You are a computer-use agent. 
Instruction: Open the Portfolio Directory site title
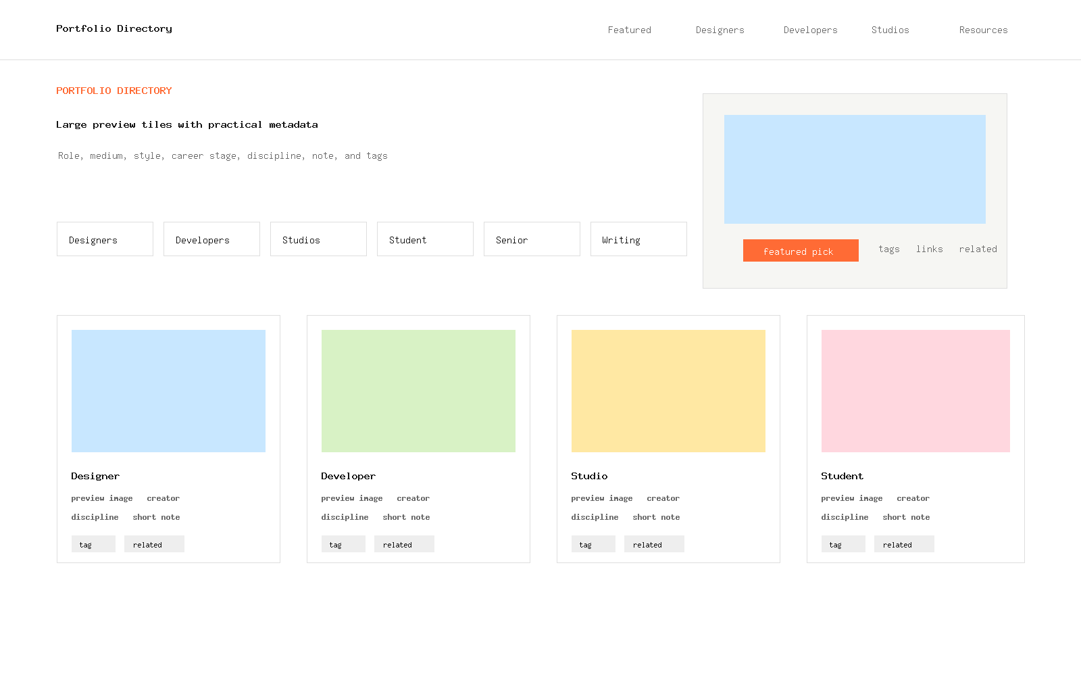[114, 28]
